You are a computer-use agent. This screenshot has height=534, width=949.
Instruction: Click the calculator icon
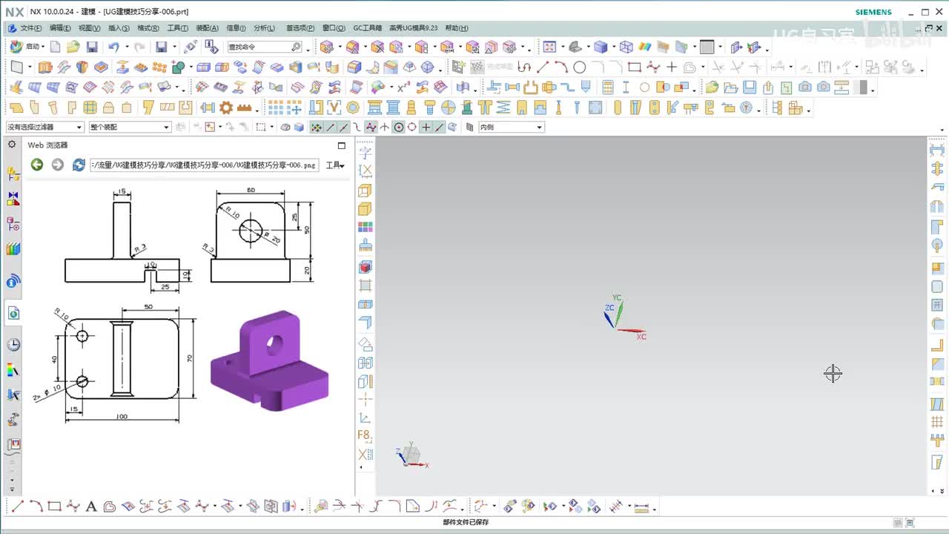point(607,87)
